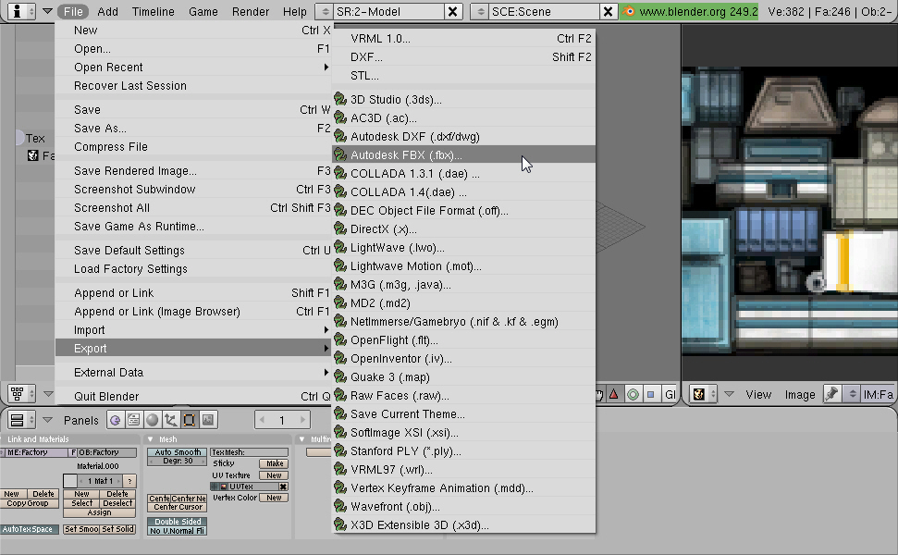Switch to the Script buttons context icon
The image size is (898, 555).
pos(133,420)
